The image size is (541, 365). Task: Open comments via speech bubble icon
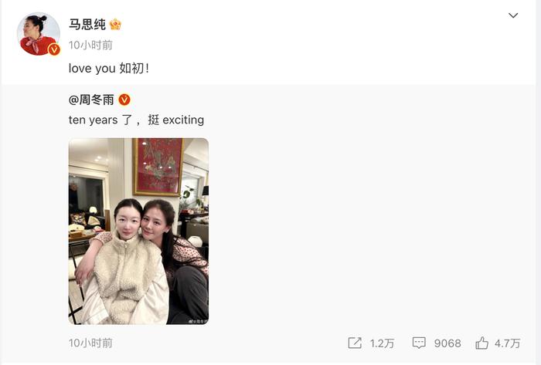419,343
